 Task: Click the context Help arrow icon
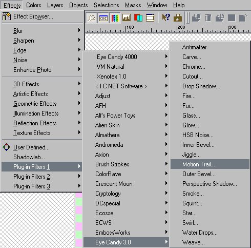166,17
